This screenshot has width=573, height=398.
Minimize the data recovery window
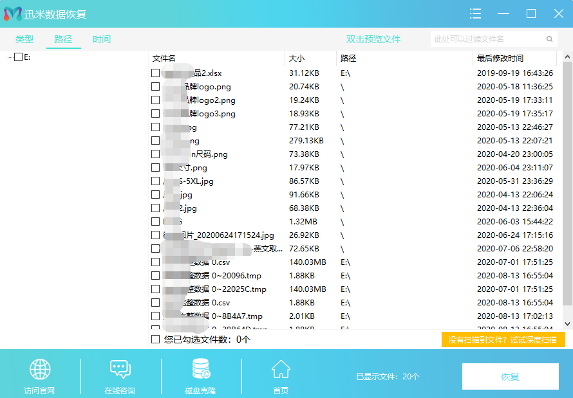[503, 14]
